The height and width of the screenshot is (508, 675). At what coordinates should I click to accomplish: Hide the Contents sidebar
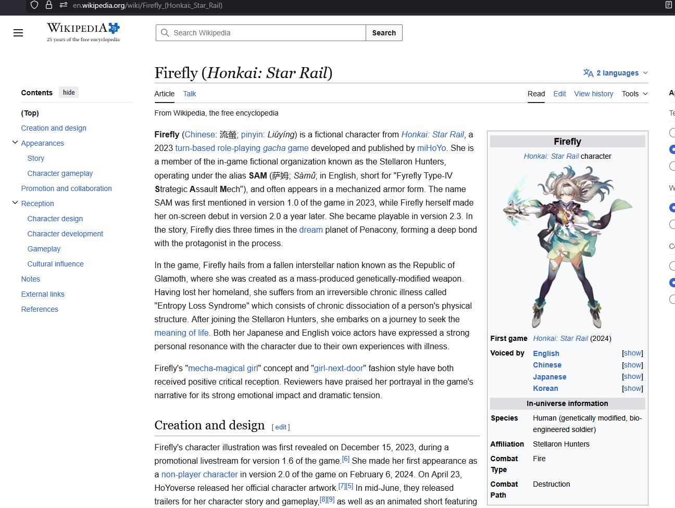pyautogui.click(x=69, y=93)
